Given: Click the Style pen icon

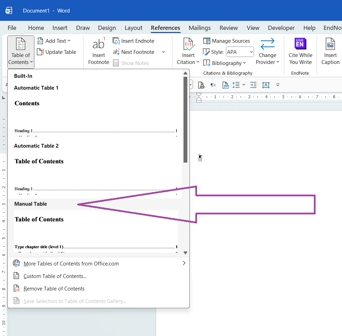Looking at the screenshot, I should [x=206, y=52].
